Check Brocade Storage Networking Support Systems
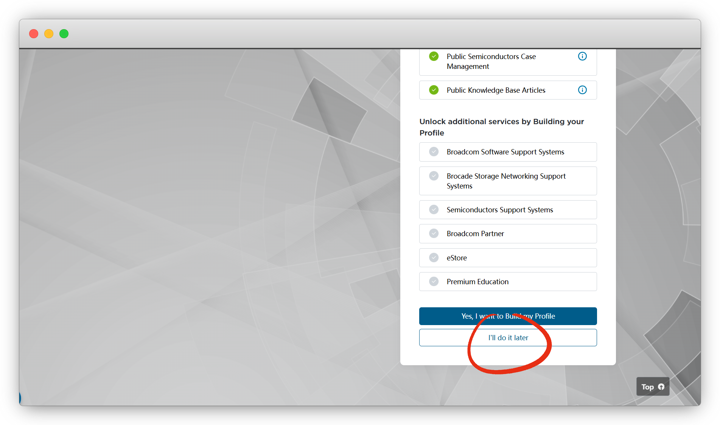The image size is (720, 425). click(434, 176)
